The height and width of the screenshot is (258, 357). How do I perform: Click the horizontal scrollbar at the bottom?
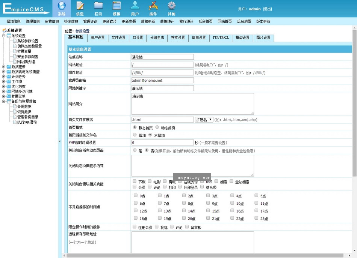pyautogui.click(x=205, y=255)
